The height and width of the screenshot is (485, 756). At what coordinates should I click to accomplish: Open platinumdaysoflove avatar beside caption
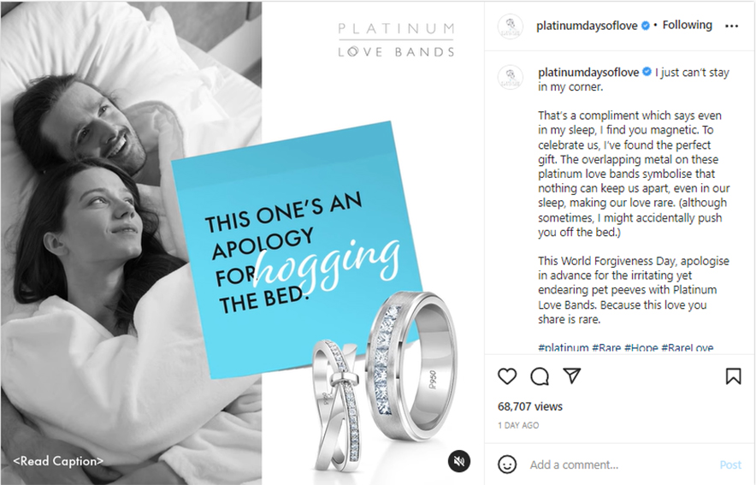(510, 77)
